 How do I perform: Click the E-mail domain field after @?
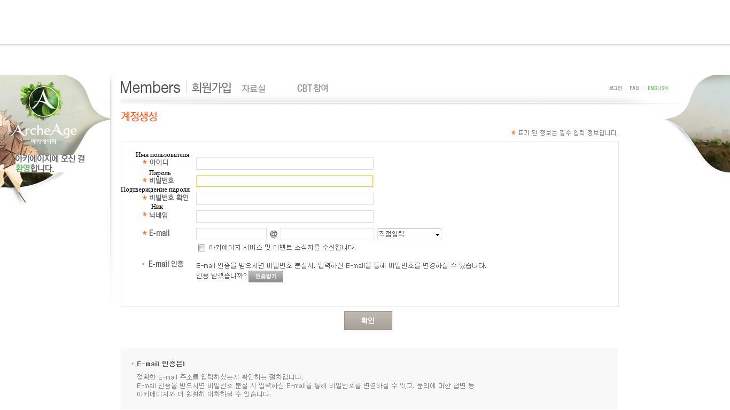[327, 234]
